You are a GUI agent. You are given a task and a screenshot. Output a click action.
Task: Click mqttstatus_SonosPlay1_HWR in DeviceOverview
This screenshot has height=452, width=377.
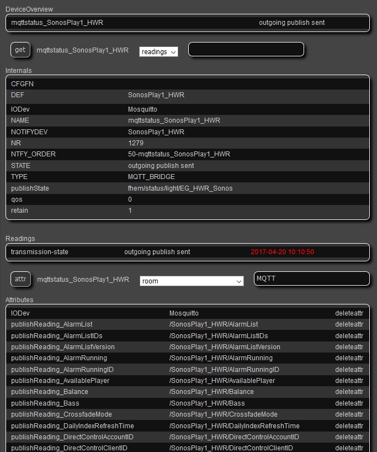pyautogui.click(x=57, y=23)
